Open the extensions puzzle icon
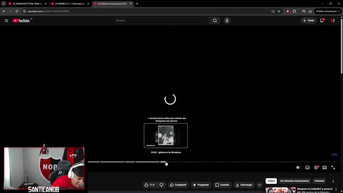Image resolution: width=343 pixels, height=193 pixels. (x=294, y=11)
